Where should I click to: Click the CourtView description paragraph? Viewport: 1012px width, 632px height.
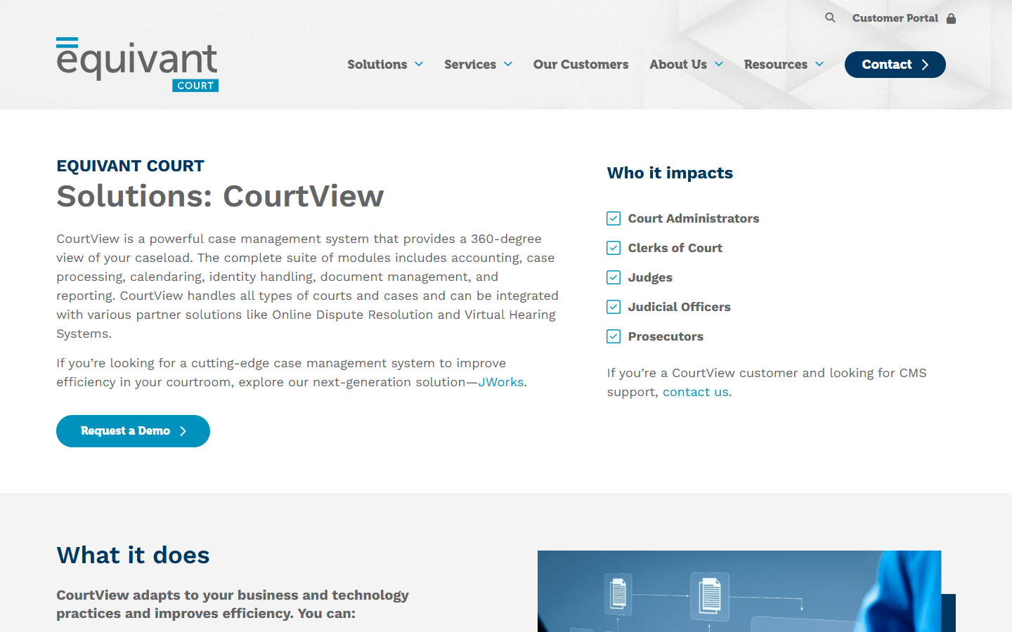point(308,286)
